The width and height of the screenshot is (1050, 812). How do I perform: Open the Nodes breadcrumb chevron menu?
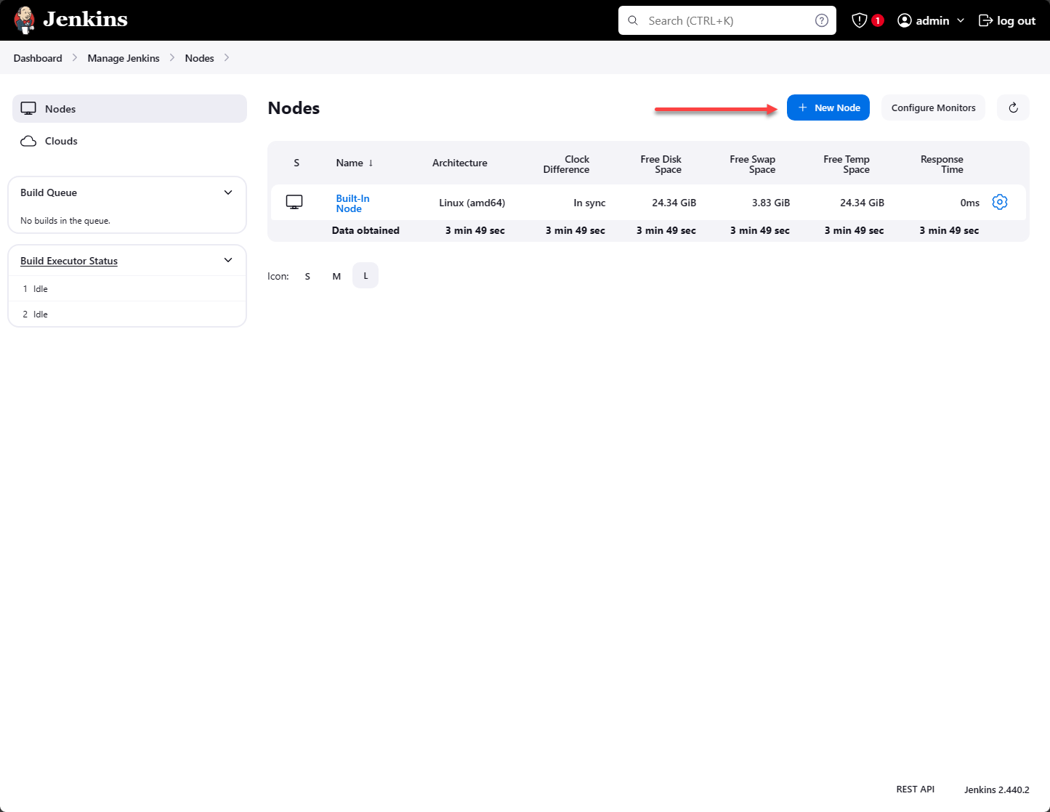pos(227,57)
